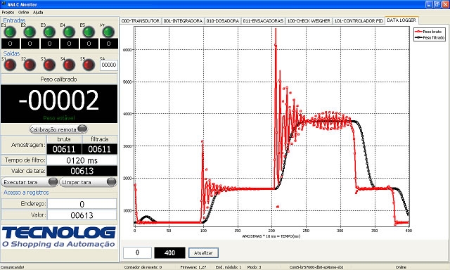Click the Atualizar button

point(203,253)
